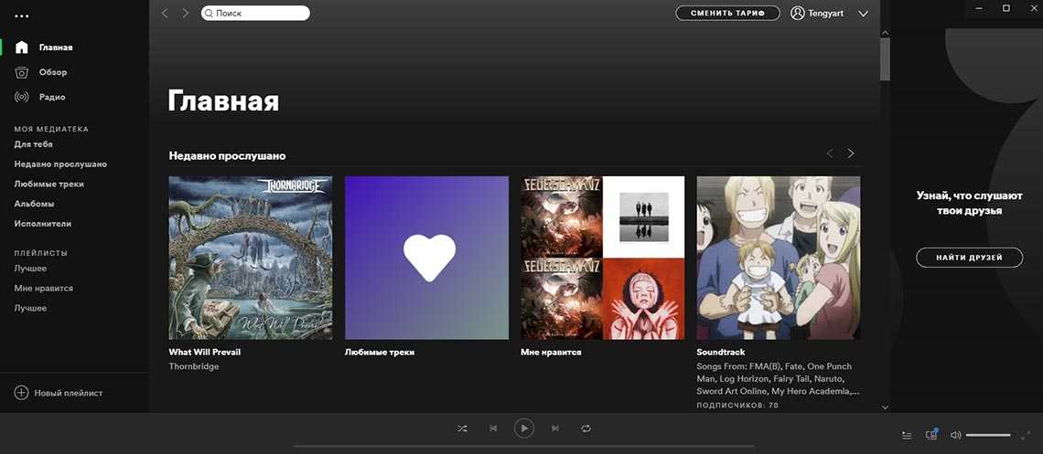Screen dimensions: 1043x454
Task: Show next items in Недавно прослушано
Action: (851, 153)
